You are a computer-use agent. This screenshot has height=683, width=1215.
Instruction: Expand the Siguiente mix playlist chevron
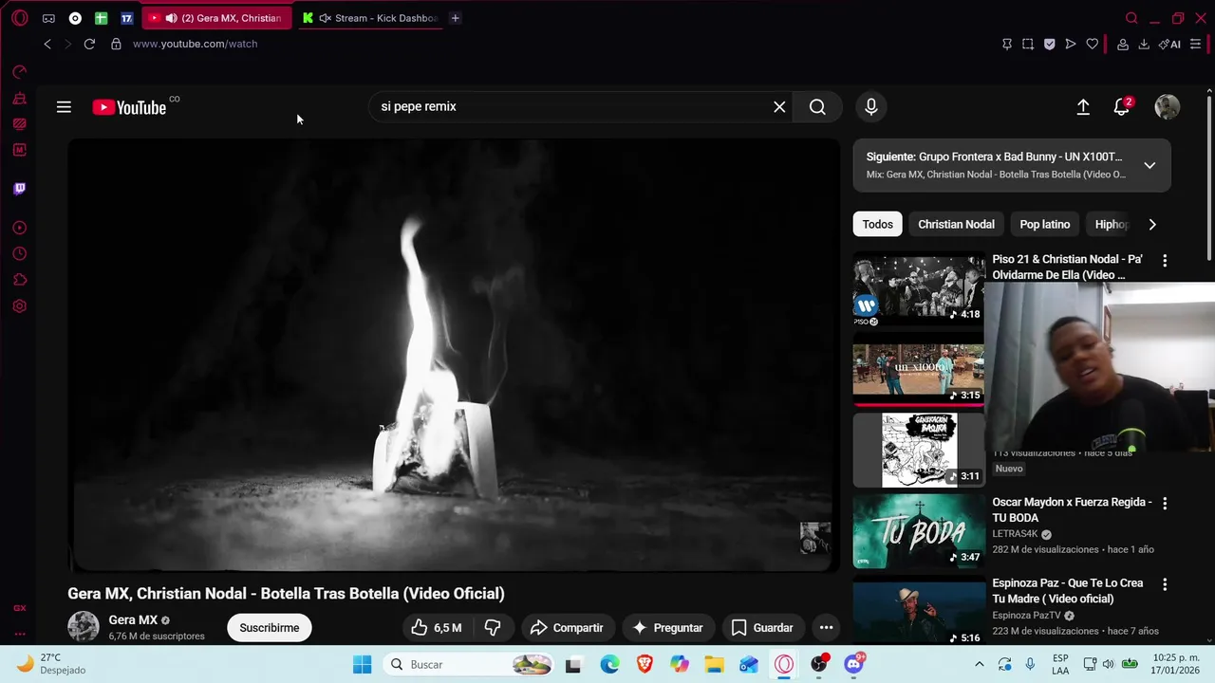[x=1150, y=165]
